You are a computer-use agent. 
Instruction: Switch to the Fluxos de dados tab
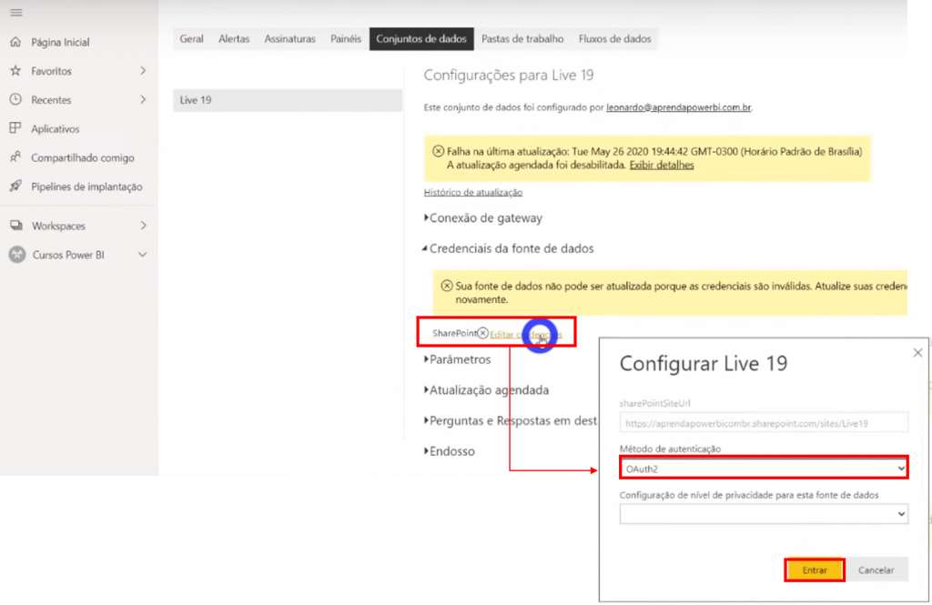(614, 39)
